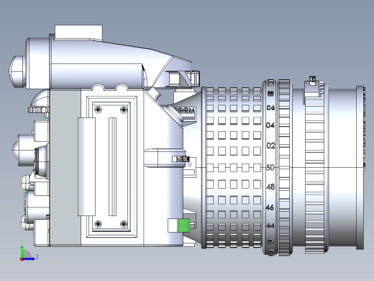Pick the top-left screw on the side panel
The height and width of the screenshot is (281, 374).
[x=98, y=110]
